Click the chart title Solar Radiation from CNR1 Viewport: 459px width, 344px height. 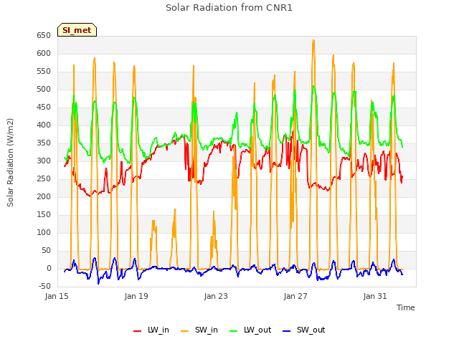pos(229,8)
